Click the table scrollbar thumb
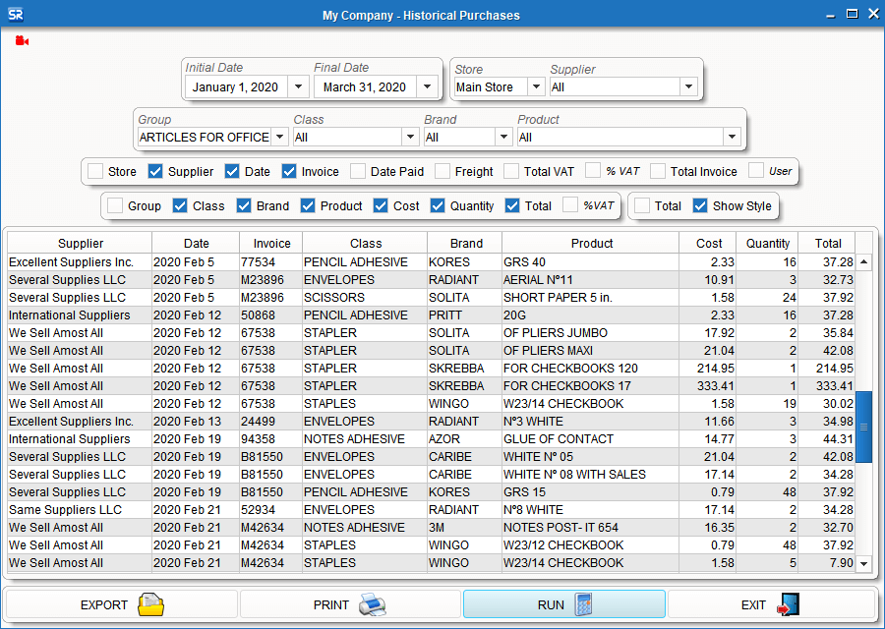This screenshot has width=885, height=629. pyautogui.click(x=863, y=428)
